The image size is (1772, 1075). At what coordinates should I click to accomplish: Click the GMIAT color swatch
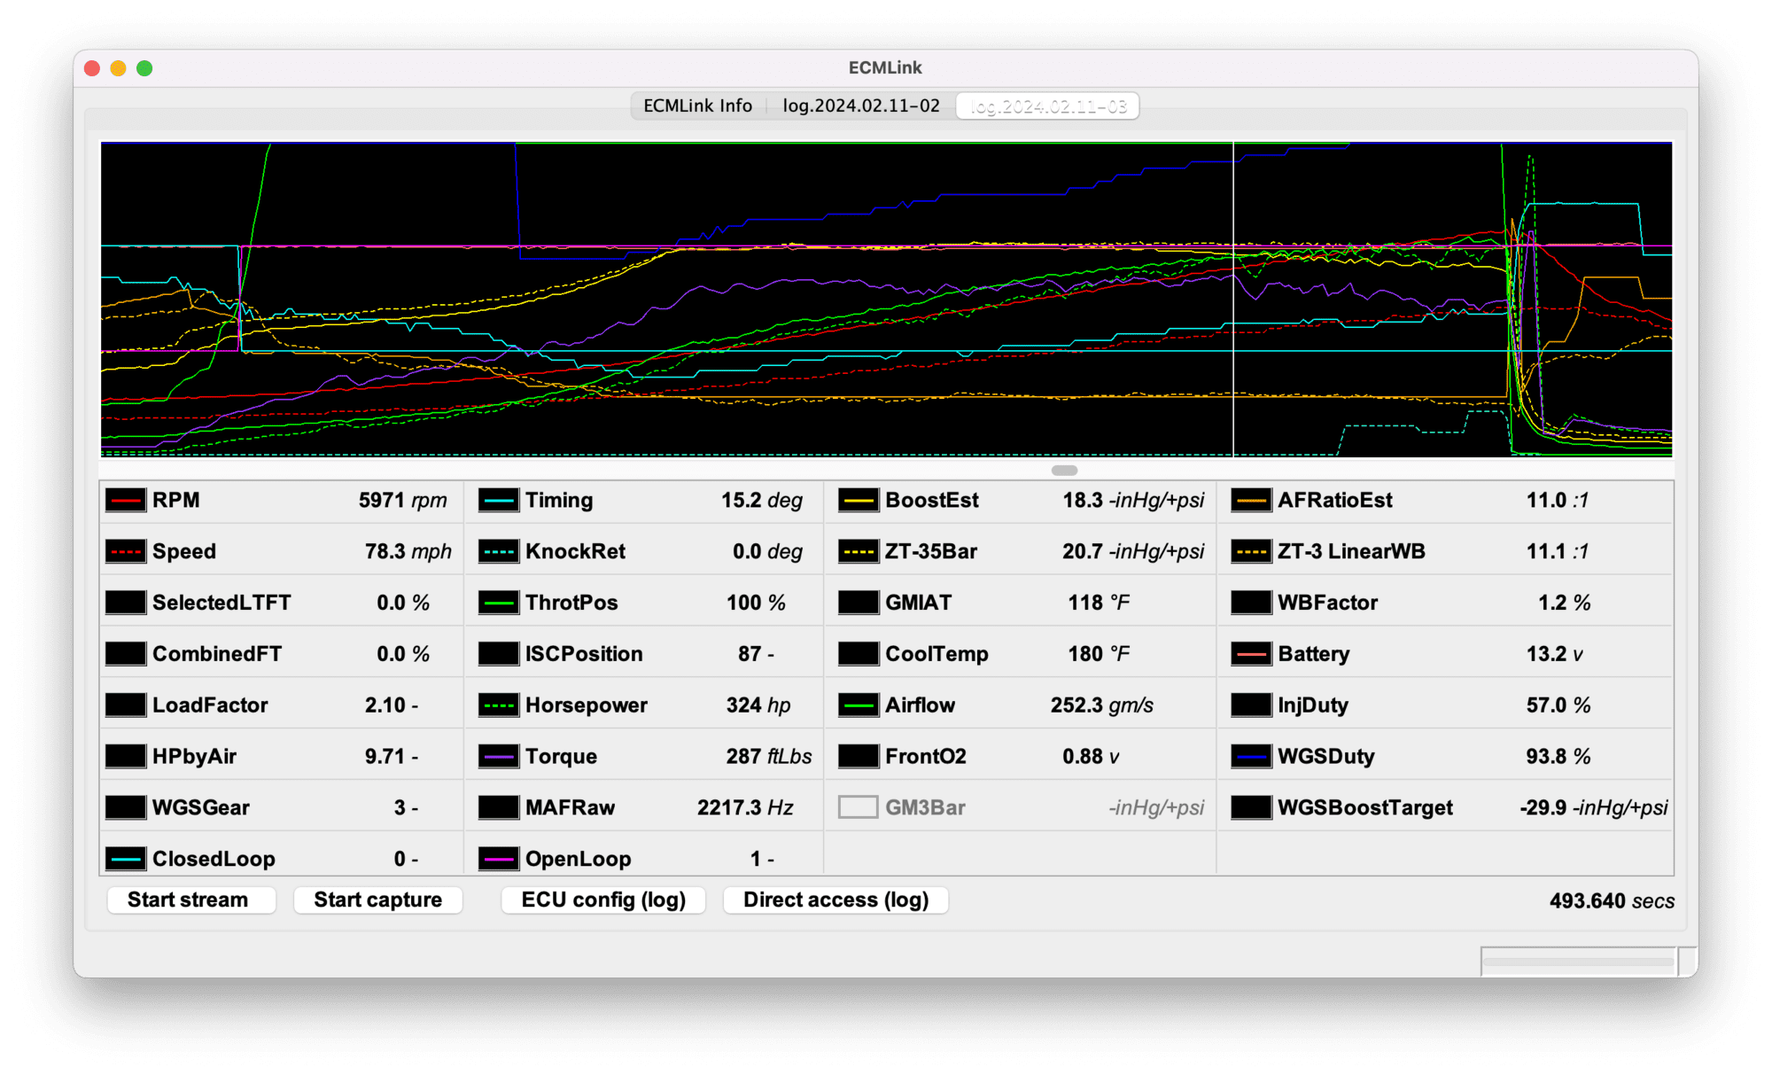(x=859, y=603)
